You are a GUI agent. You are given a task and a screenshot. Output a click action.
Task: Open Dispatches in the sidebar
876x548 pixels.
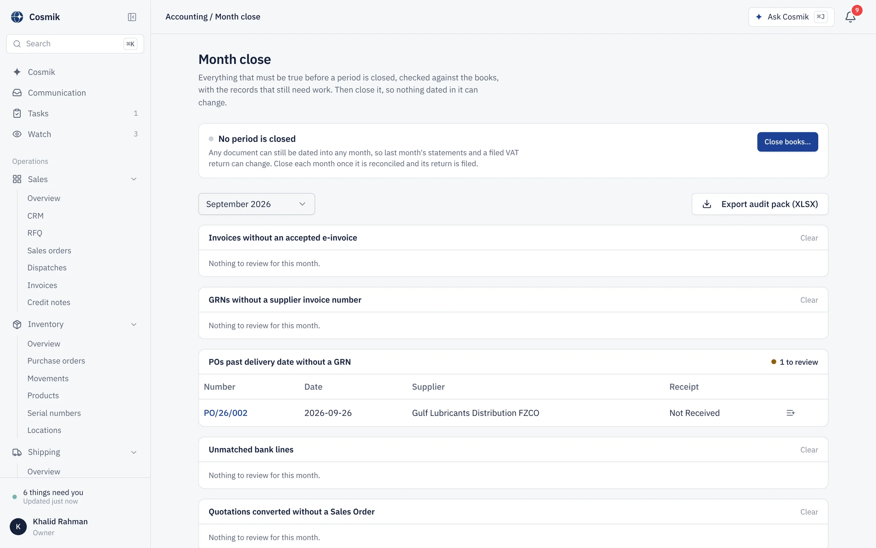[47, 267]
